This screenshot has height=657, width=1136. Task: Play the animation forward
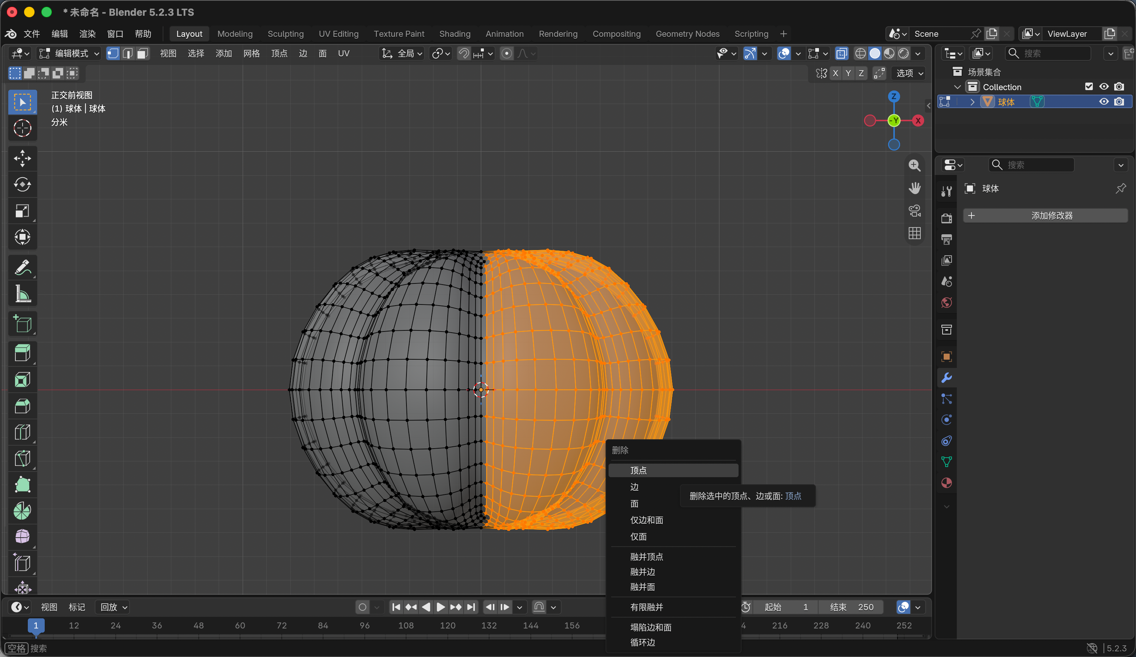[440, 607]
